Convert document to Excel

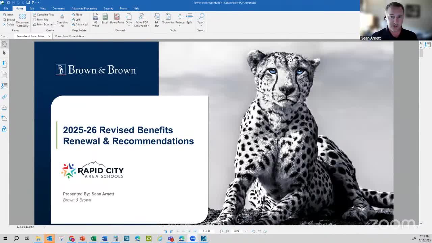pos(105,19)
